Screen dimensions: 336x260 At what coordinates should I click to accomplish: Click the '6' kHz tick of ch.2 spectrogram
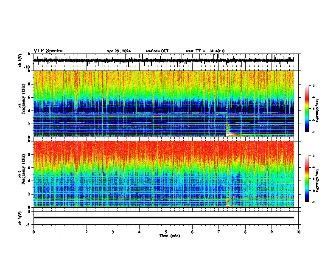coord(30,168)
